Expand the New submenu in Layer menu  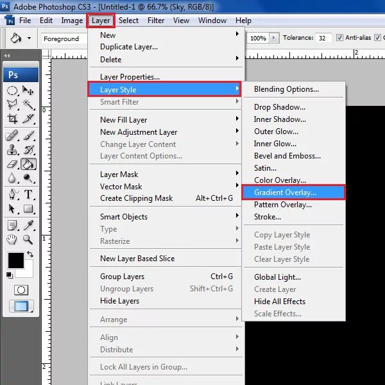pos(166,35)
